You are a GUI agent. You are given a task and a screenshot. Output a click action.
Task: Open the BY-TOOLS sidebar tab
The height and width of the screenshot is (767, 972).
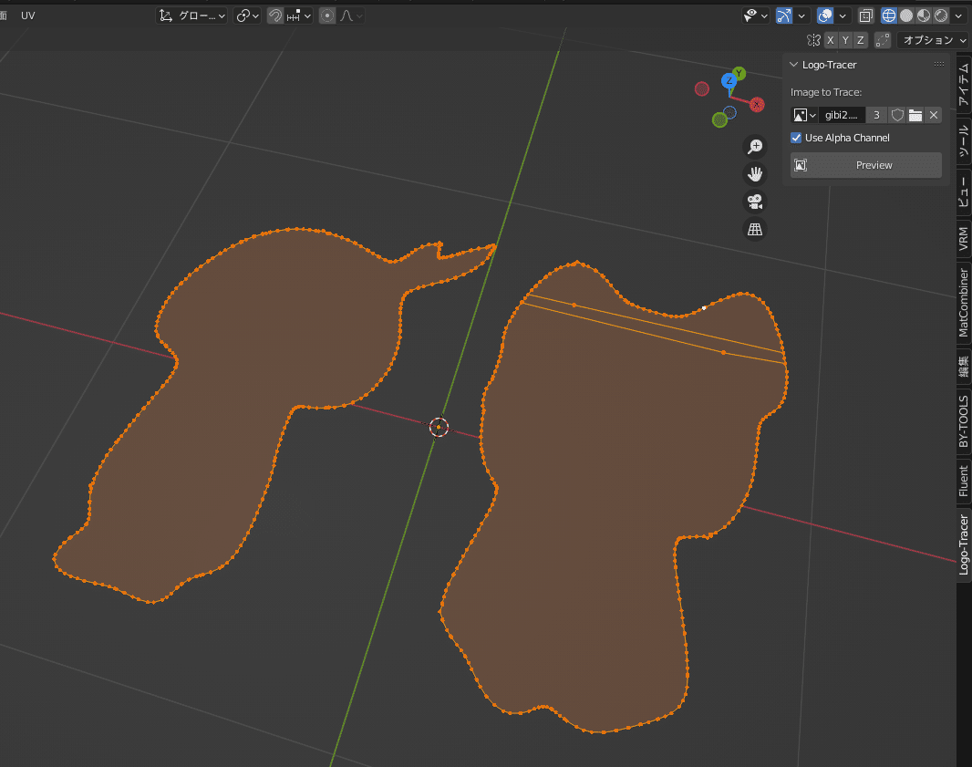pyautogui.click(x=963, y=421)
